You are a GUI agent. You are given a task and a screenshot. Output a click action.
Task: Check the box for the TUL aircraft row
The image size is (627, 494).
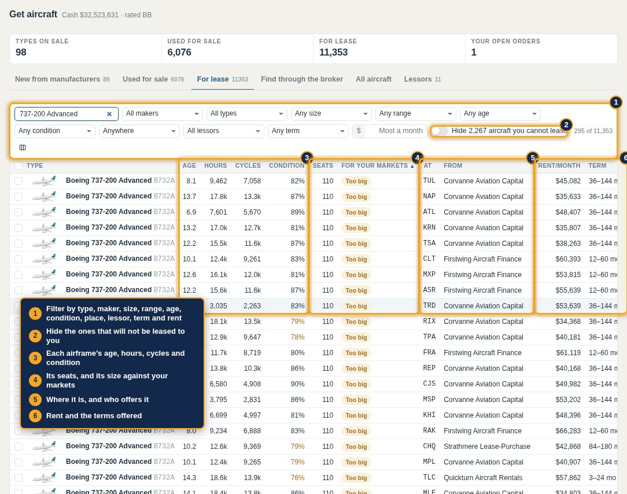[x=19, y=181]
